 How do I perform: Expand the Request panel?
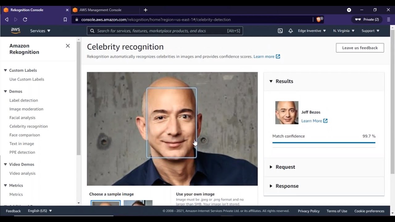pos(271,167)
